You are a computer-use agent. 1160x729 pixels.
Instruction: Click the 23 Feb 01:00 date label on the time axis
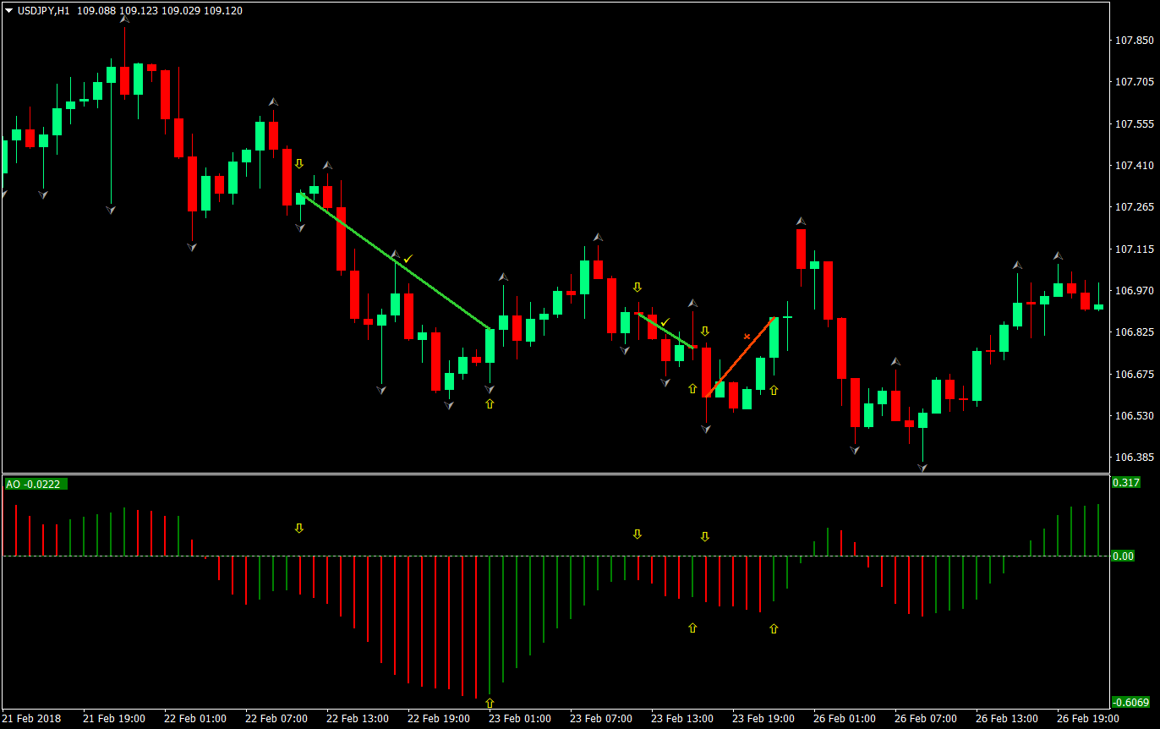coord(519,718)
